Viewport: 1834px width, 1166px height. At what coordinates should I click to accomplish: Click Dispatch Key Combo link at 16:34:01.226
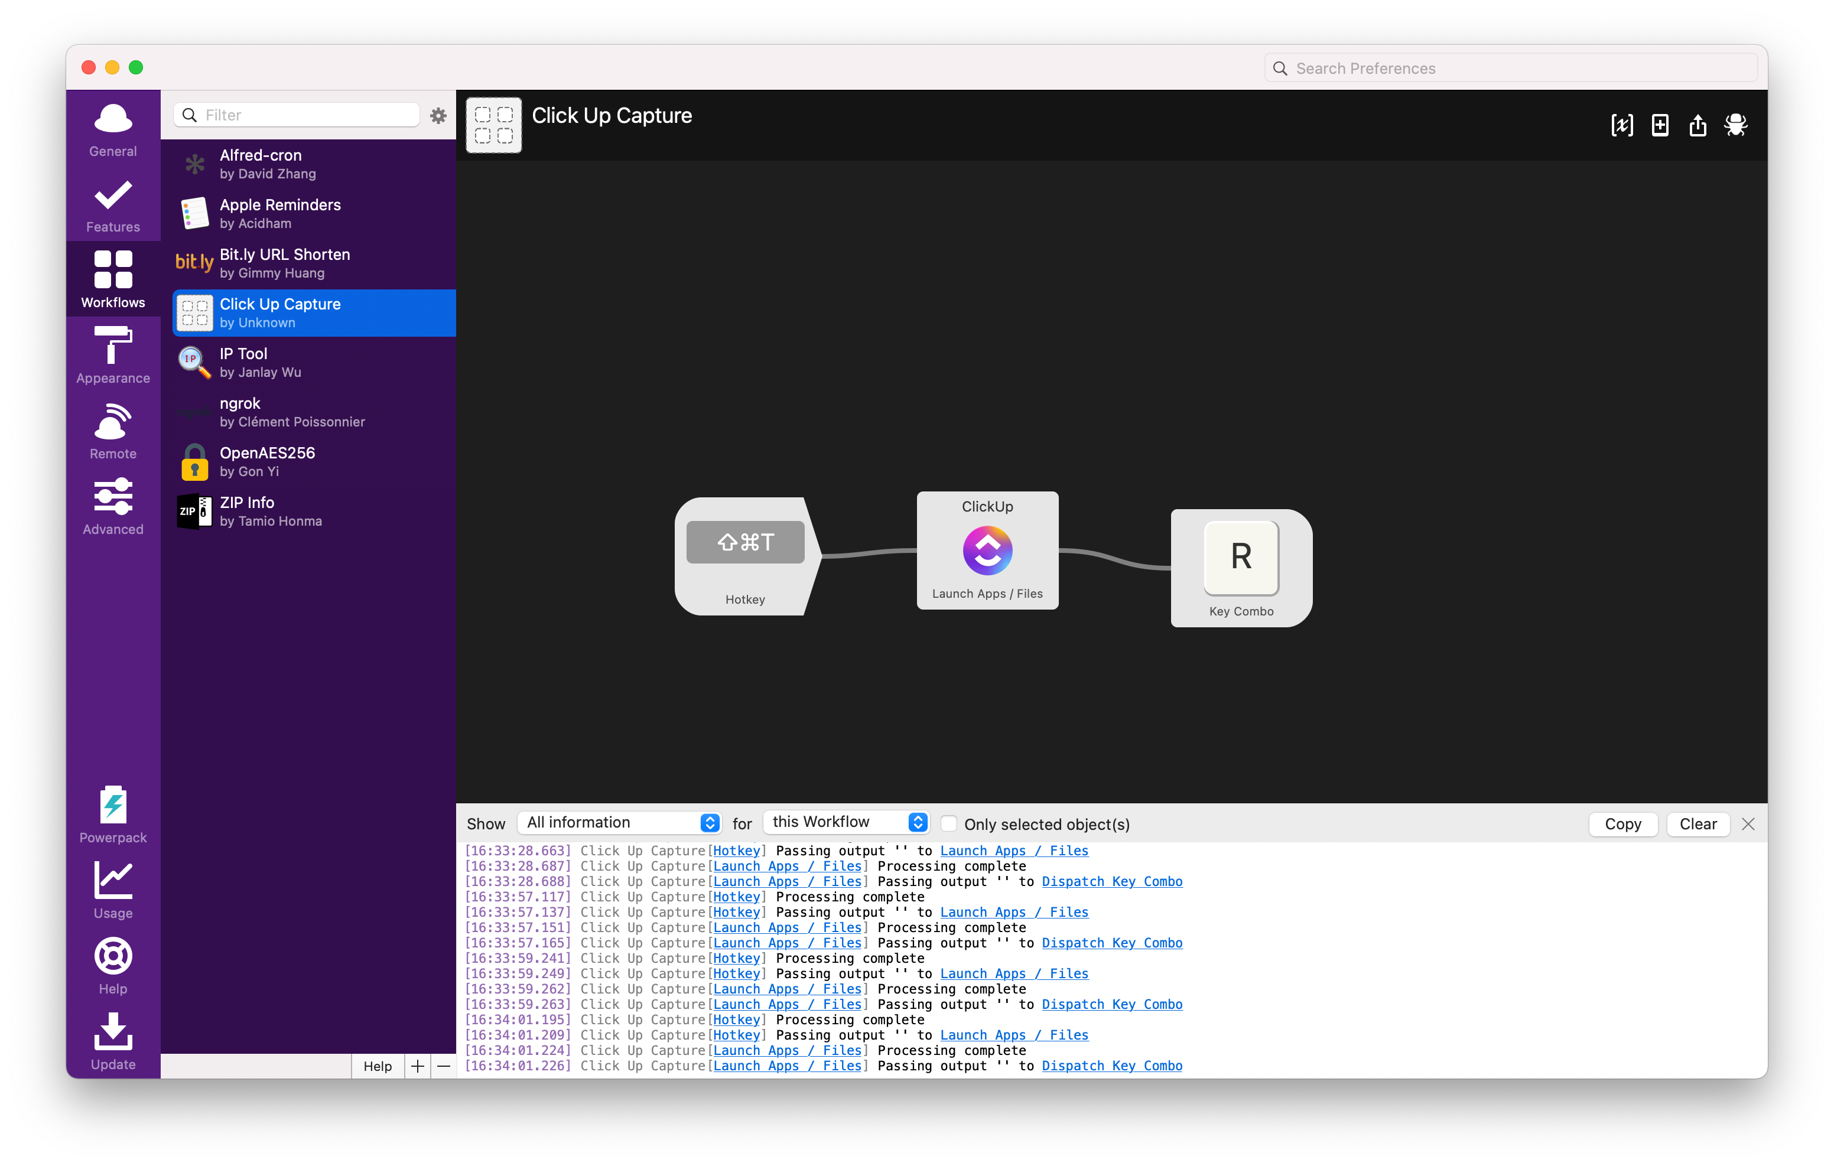coord(1112,1066)
